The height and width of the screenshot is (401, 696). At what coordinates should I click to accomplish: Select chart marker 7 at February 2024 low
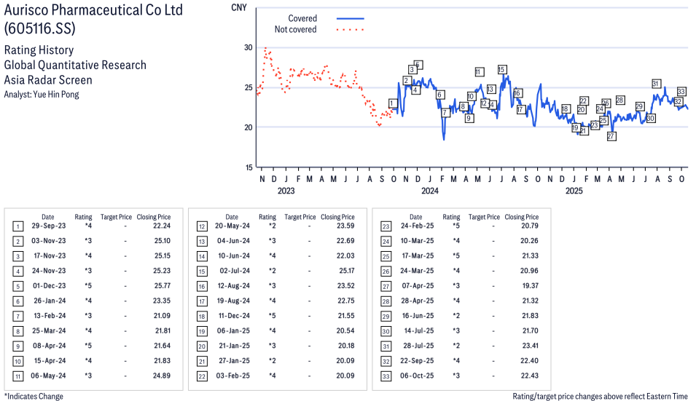pyautogui.click(x=445, y=113)
